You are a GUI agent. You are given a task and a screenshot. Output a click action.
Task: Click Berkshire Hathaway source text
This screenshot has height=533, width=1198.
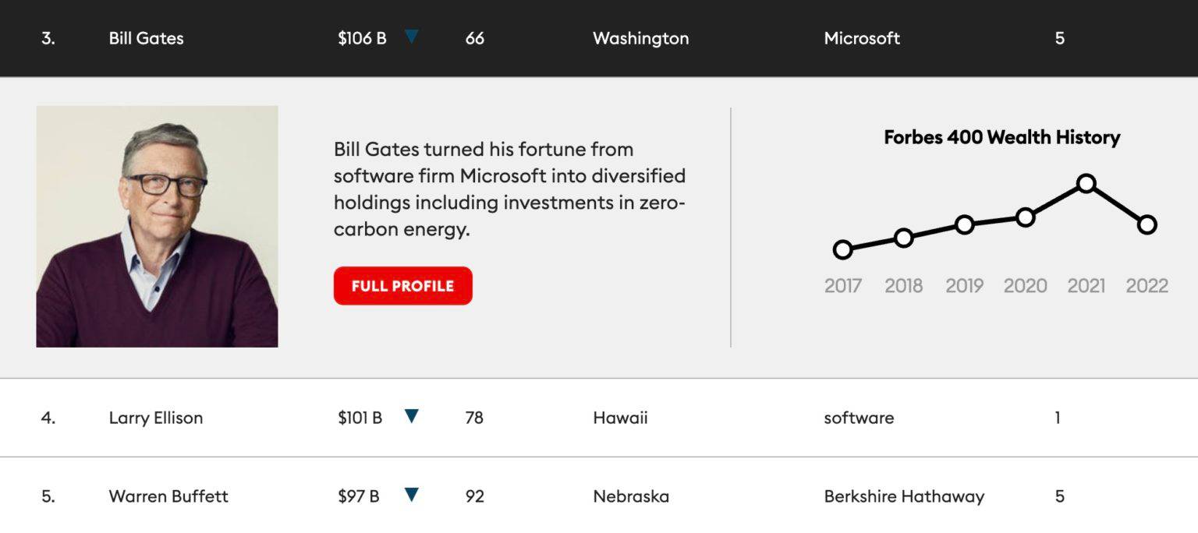904,496
